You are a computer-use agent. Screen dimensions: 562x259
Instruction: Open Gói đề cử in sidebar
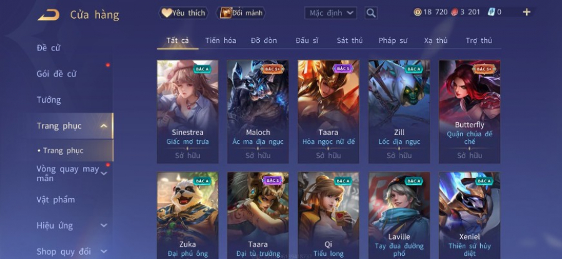[x=56, y=74]
